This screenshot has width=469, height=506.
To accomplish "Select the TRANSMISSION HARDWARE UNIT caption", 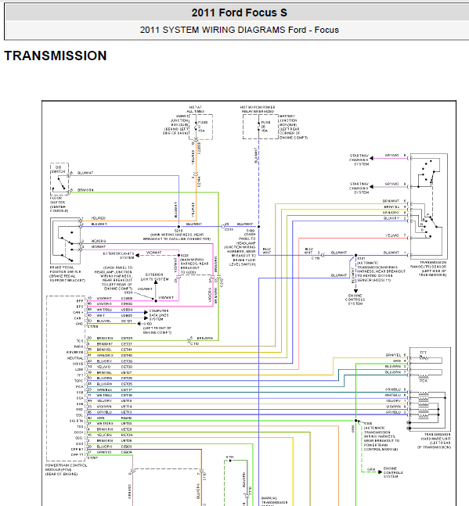I will [x=434, y=441].
